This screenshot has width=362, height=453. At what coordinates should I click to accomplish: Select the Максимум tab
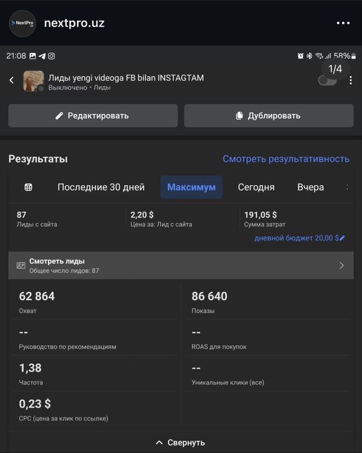click(192, 187)
